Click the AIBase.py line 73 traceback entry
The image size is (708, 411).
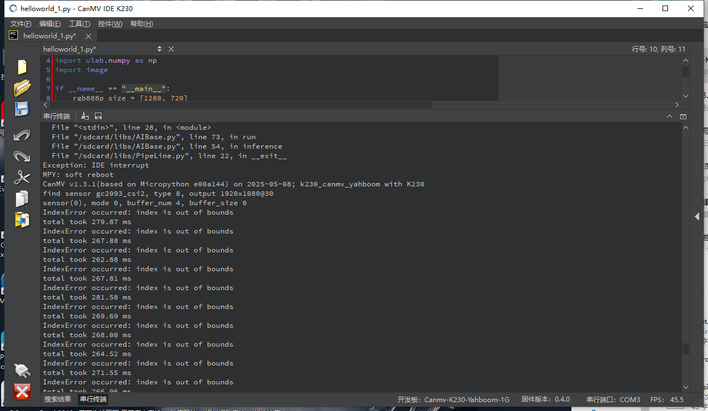(154, 137)
